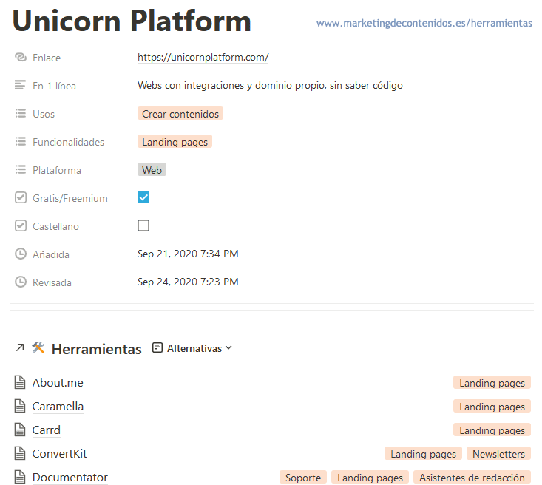Check the Castellano checkbox
This screenshot has height=485, width=542.
coord(143,225)
